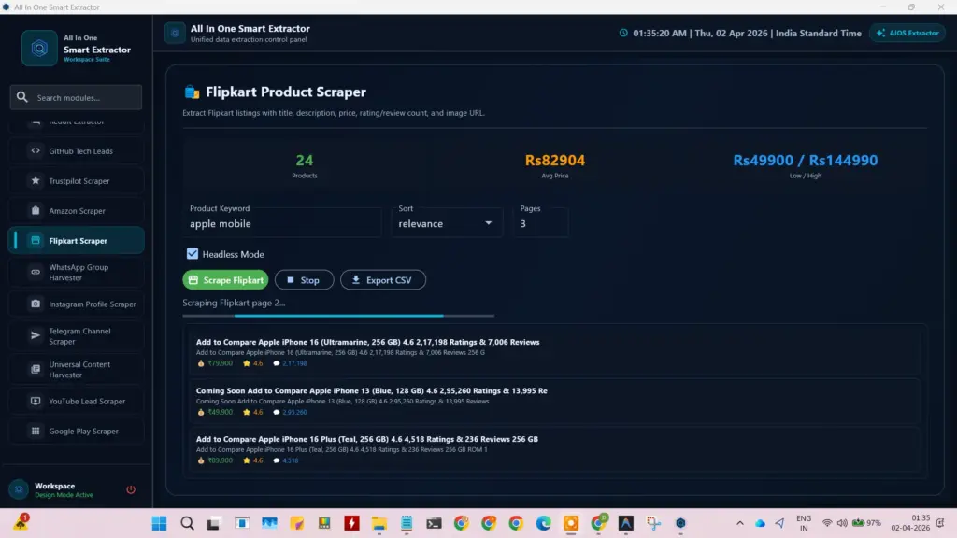Open GitHub Tech Leads module
This screenshot has height=538, width=957.
[77, 150]
